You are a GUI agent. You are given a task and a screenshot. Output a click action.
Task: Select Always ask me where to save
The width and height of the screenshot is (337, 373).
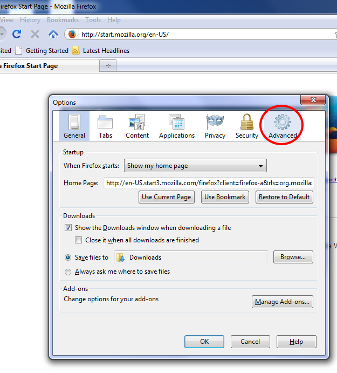(x=68, y=272)
